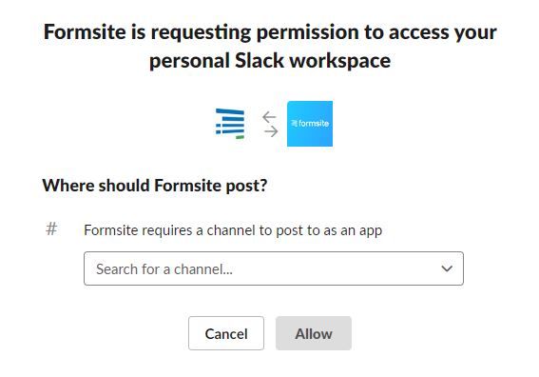The height and width of the screenshot is (377, 539).
Task: Click the blue formsite app tile
Action: pos(310,124)
